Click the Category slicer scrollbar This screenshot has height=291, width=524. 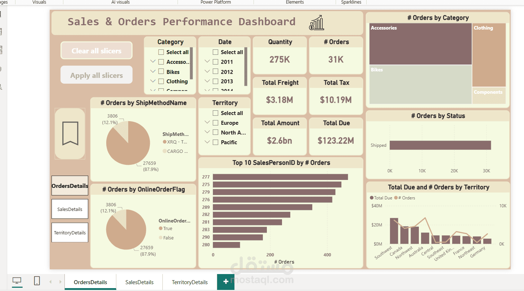point(192,63)
